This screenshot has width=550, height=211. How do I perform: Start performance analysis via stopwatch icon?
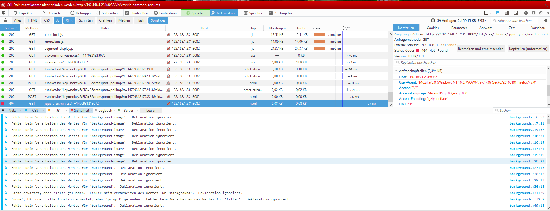(x=433, y=20)
